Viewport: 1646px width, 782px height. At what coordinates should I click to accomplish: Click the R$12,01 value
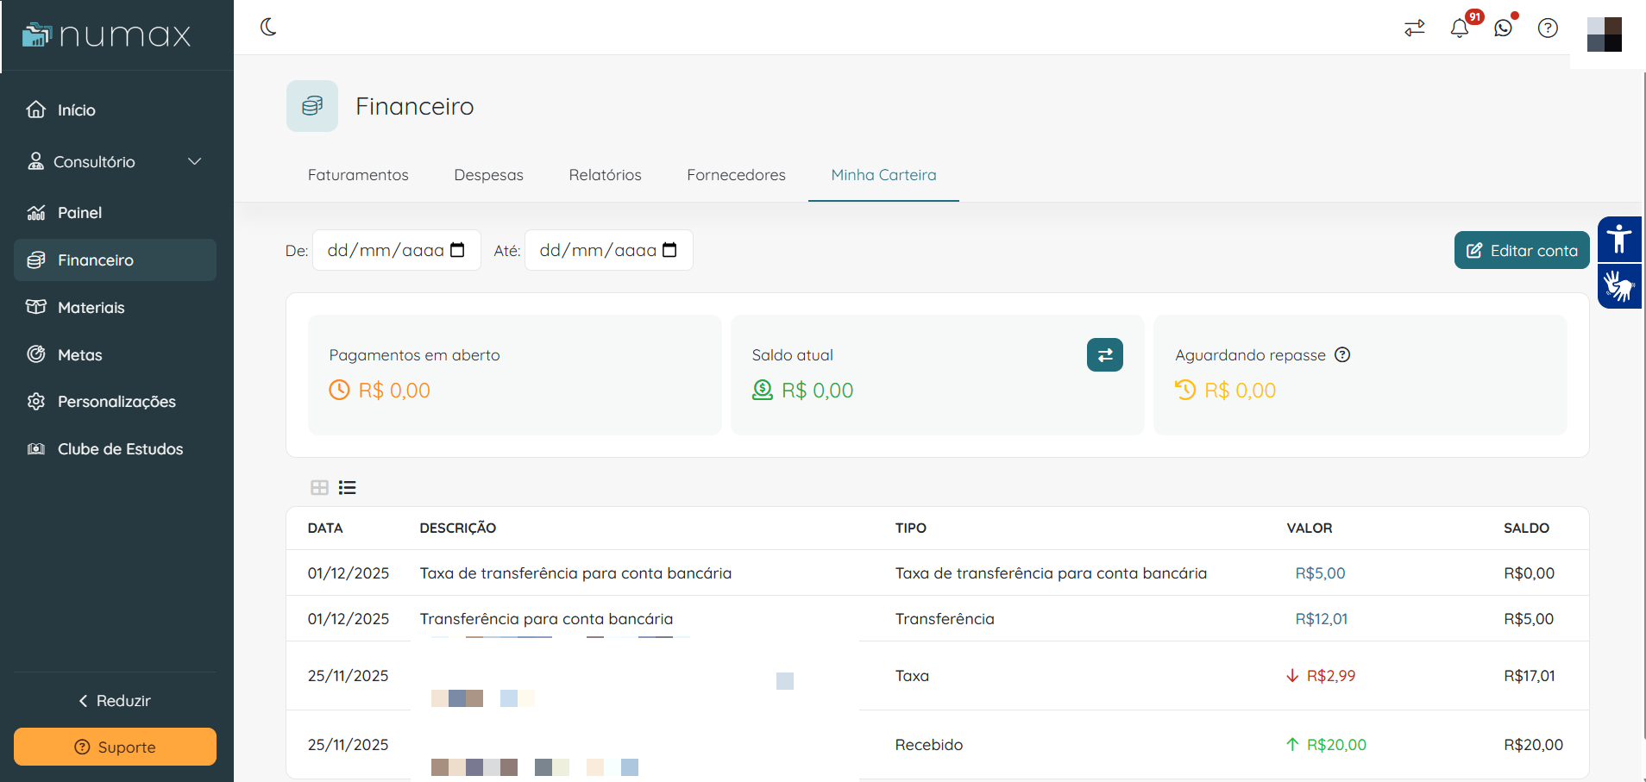click(x=1322, y=619)
